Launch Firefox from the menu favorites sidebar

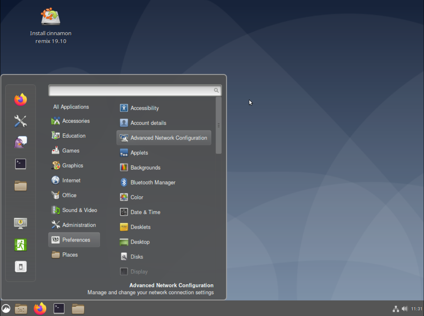[21, 100]
